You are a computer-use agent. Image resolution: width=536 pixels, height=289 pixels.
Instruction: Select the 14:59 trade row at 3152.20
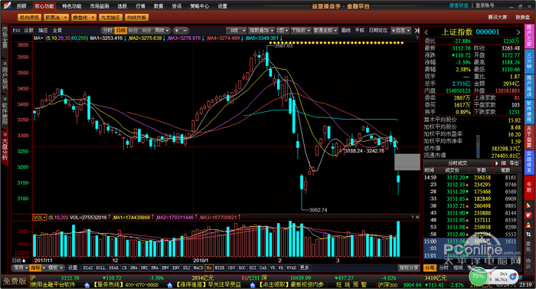coord(472,177)
